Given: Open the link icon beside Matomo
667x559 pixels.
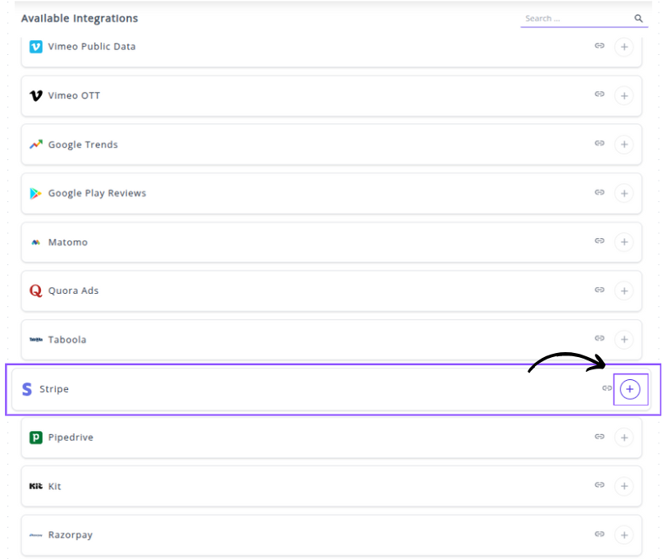Looking at the screenshot, I should [x=600, y=241].
